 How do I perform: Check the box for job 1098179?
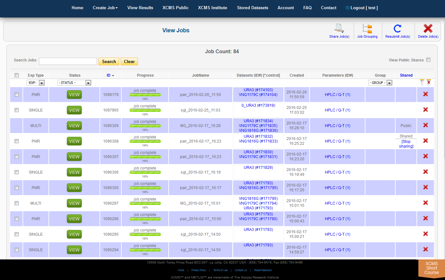(16, 95)
